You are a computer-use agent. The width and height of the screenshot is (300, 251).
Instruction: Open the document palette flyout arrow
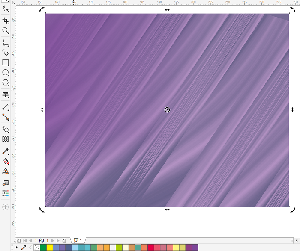[x=17, y=248]
